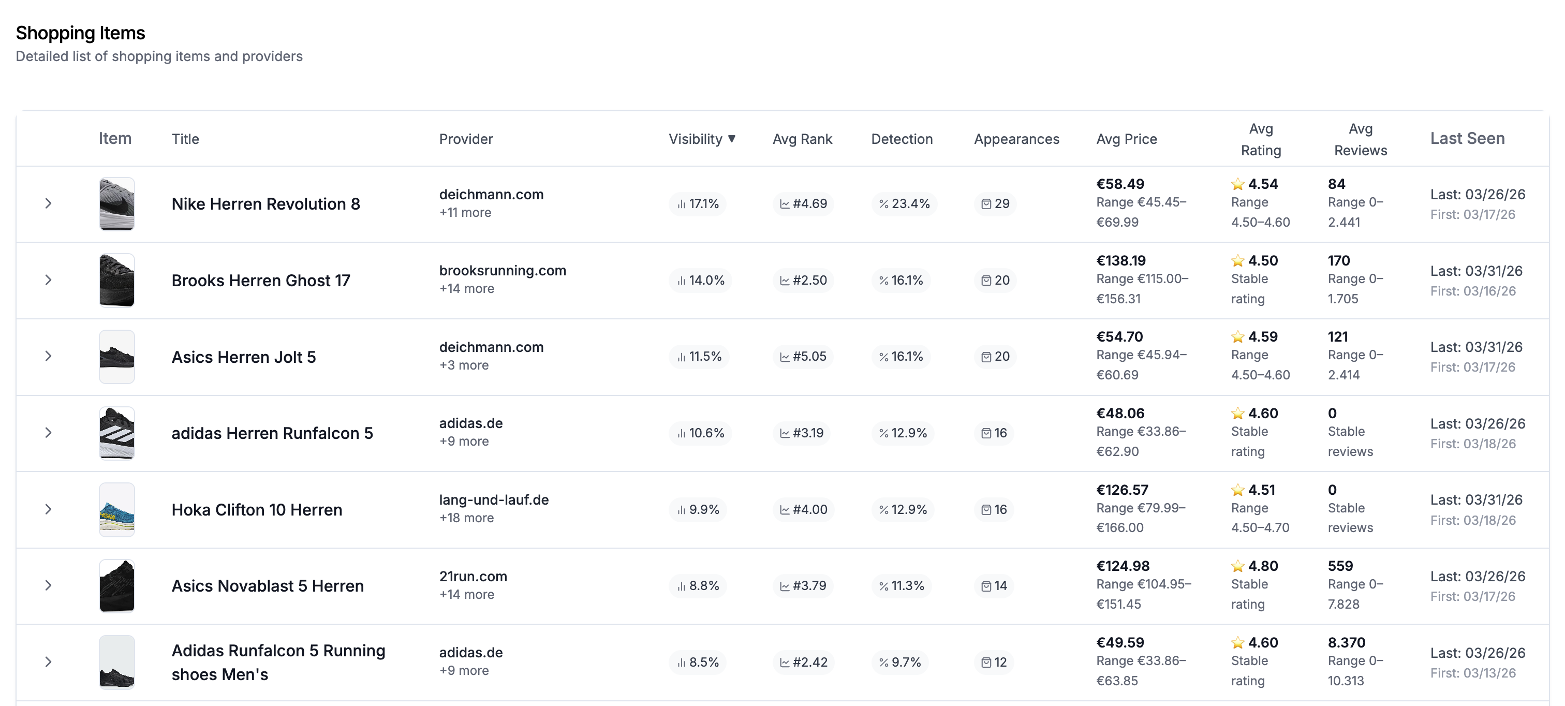Image resolution: width=1565 pixels, height=706 pixels.
Task: Click the star icon next to 4.54 rating
Action: [x=1237, y=184]
